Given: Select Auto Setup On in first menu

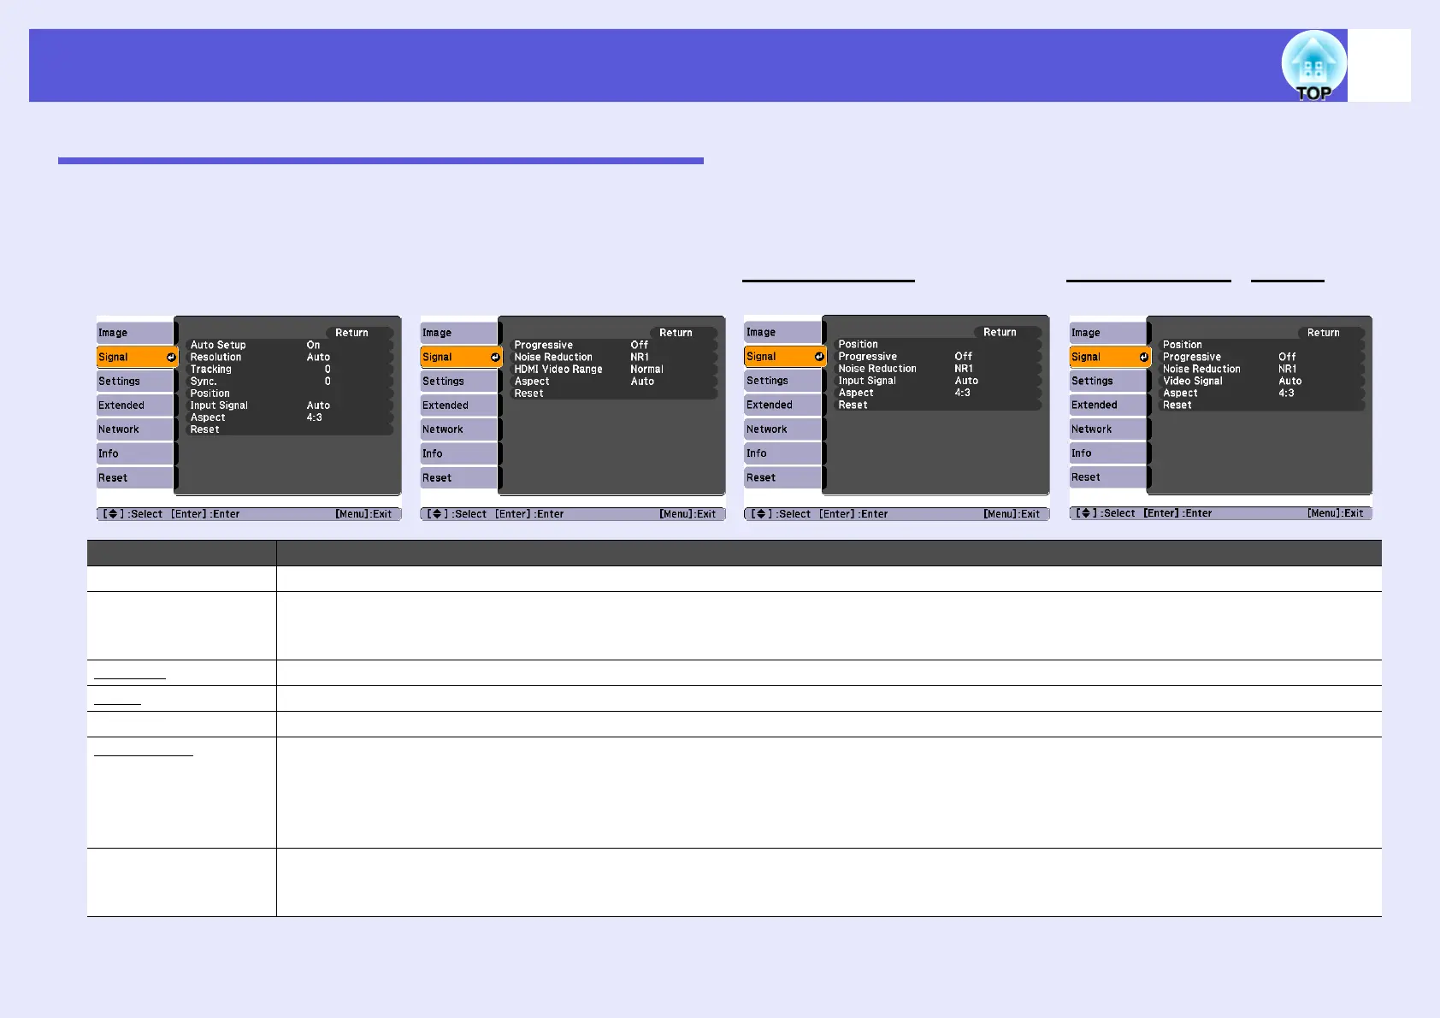Looking at the screenshot, I should pos(289,345).
